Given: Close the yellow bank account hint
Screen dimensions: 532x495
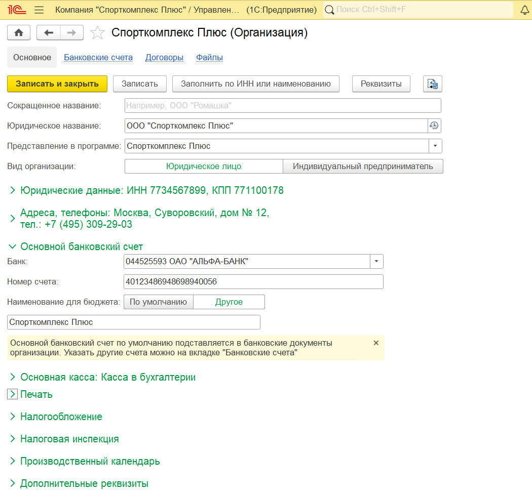Looking at the screenshot, I should coord(376,343).
